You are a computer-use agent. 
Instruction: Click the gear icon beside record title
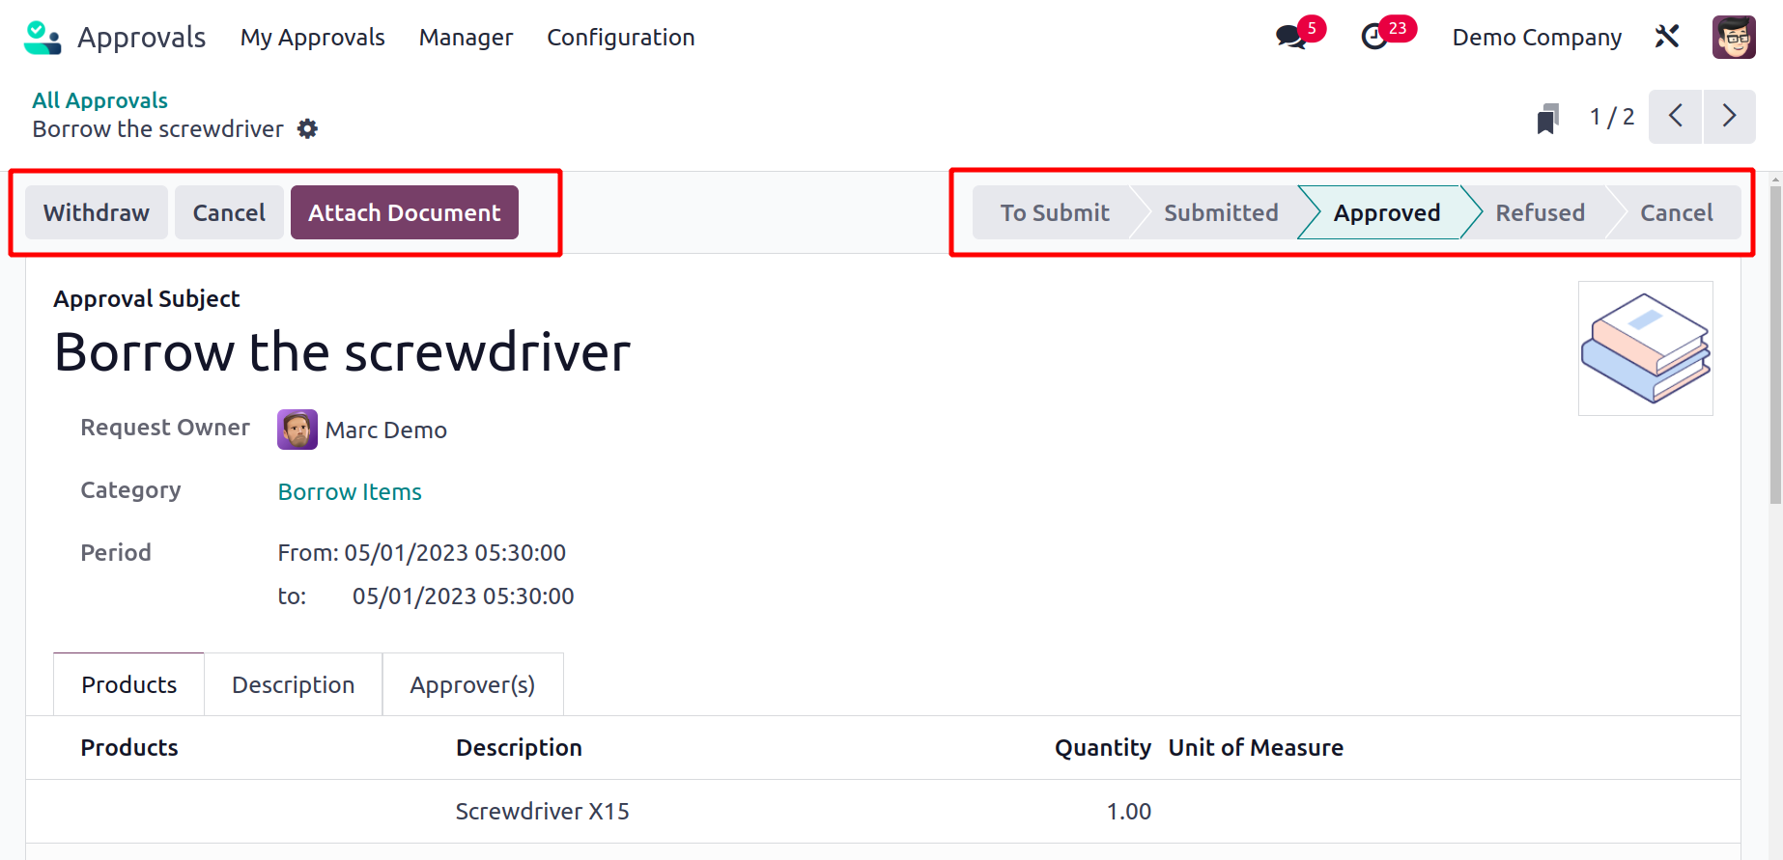pos(307,129)
